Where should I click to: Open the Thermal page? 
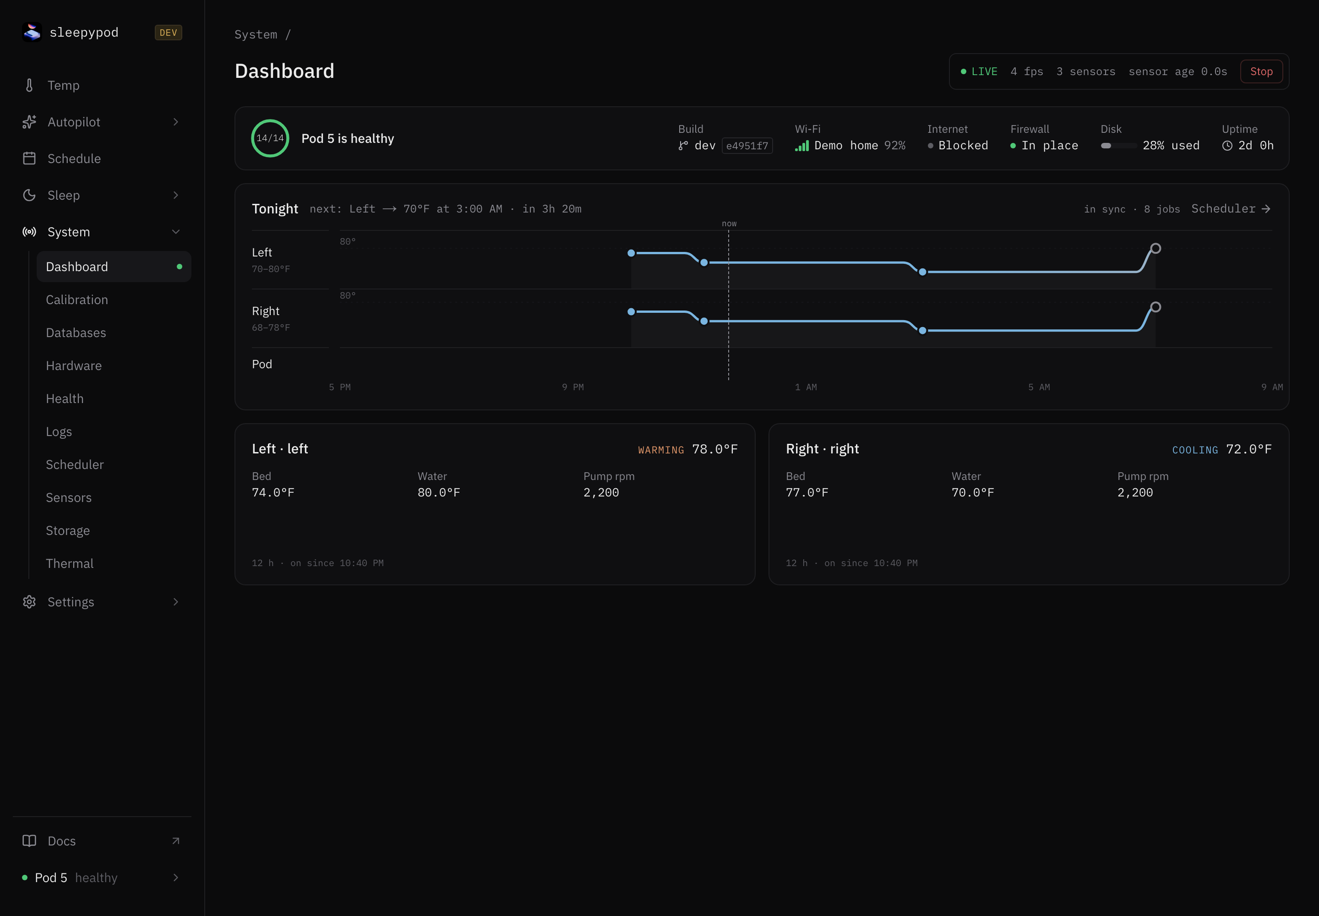click(114, 564)
